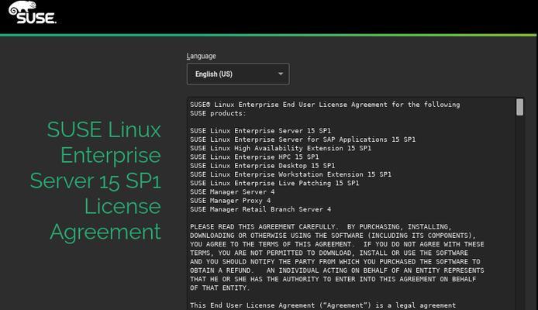Click 'SUSE Linux Enterprise Workstation Extension 15 SP1'
Screen dimensions: 538x310
291,174
